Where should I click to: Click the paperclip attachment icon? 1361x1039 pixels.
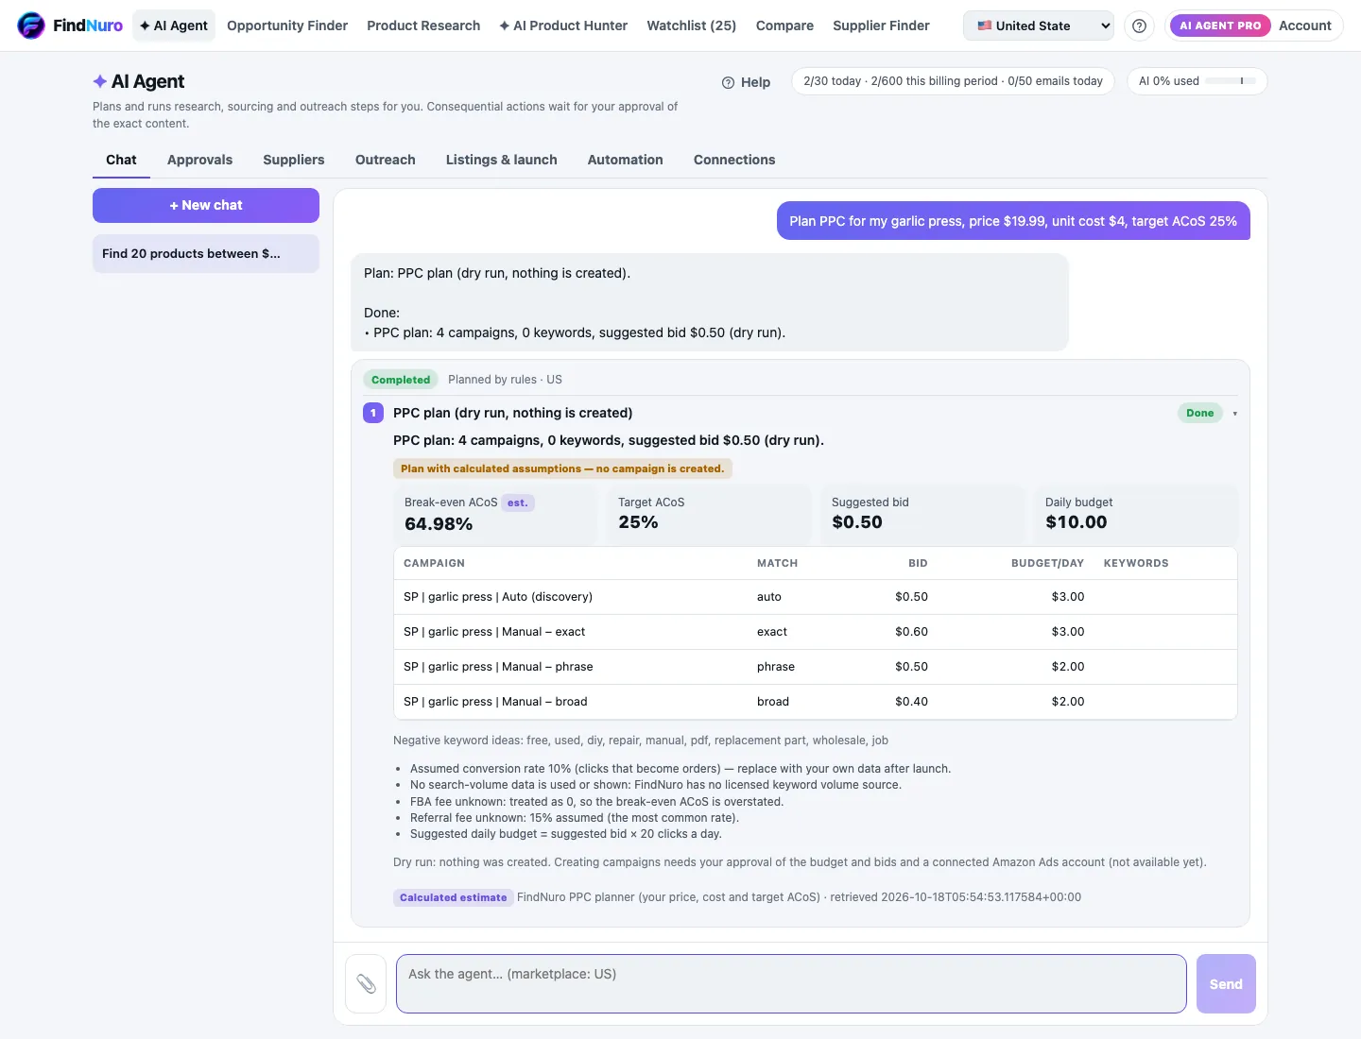366,983
